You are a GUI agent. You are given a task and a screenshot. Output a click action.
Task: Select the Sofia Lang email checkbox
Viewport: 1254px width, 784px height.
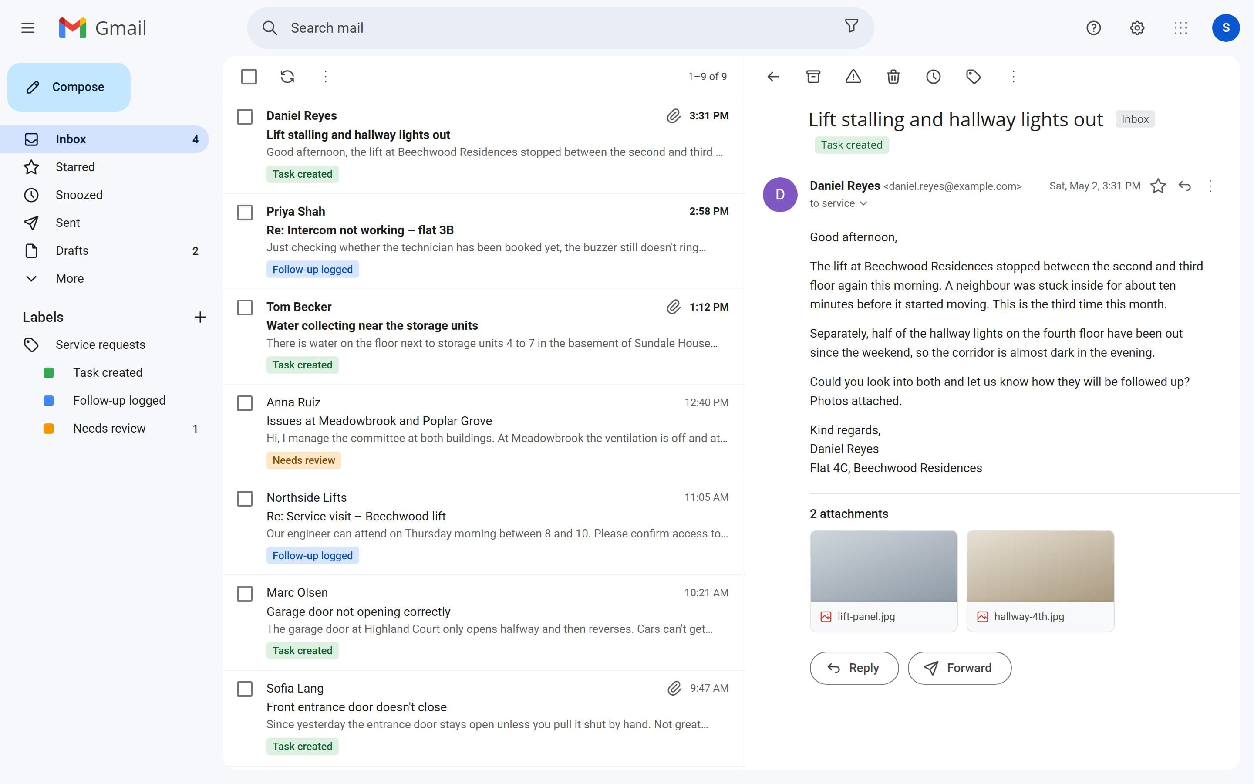(245, 689)
